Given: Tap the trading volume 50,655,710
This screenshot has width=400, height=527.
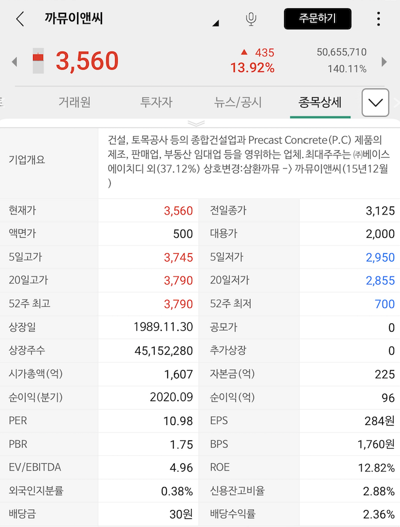Looking at the screenshot, I should click(x=341, y=52).
